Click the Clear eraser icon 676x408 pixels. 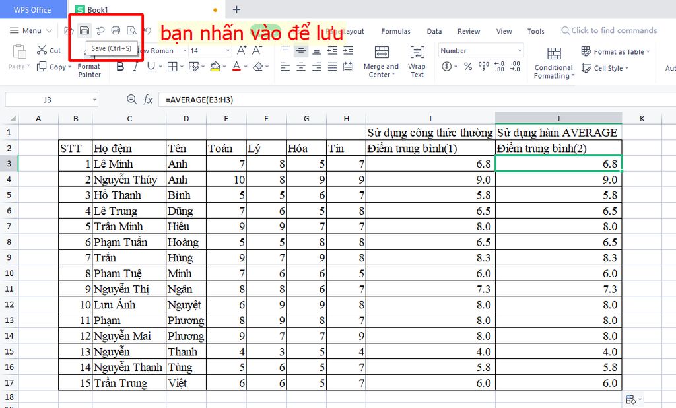258,67
